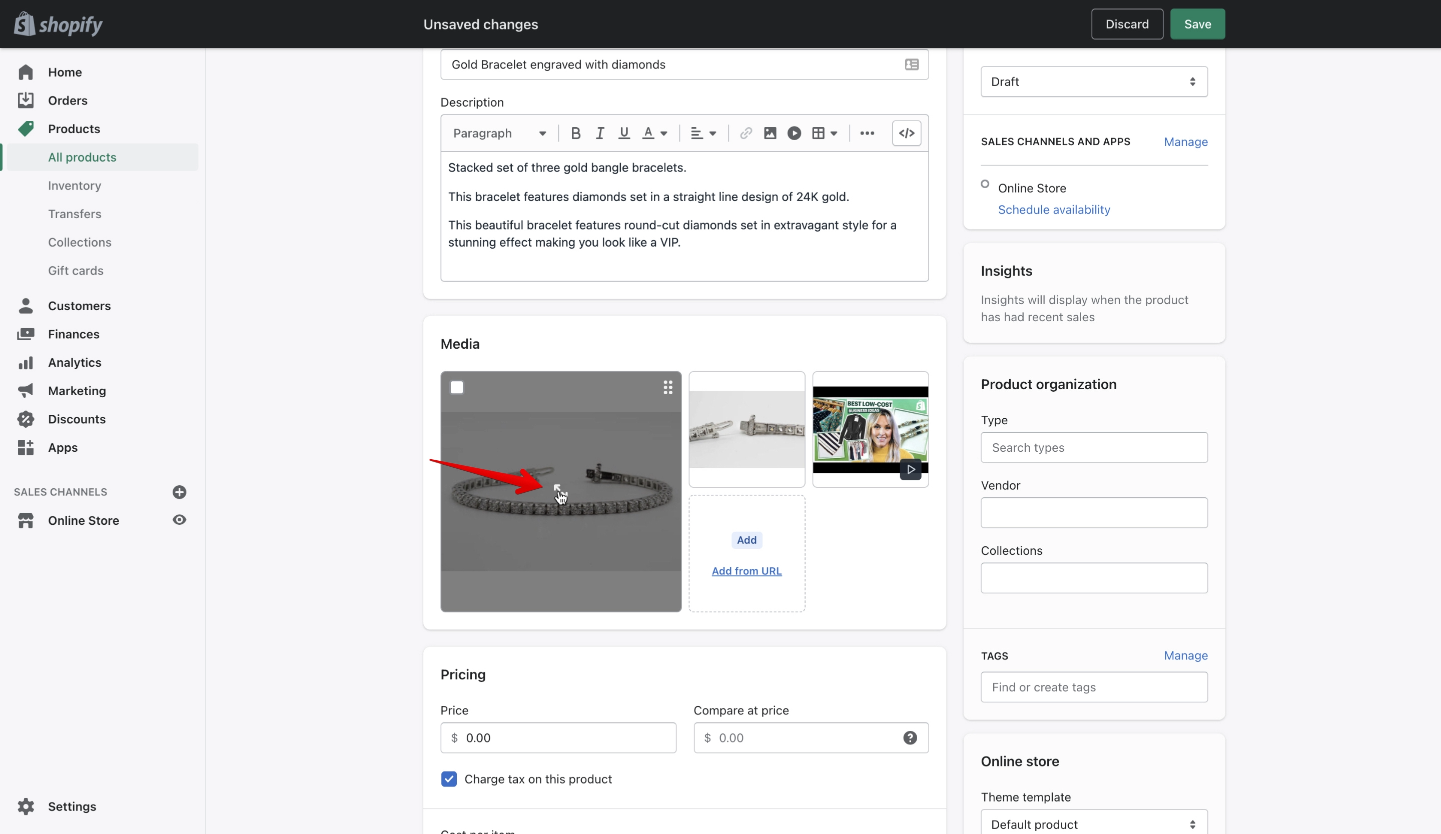Click Add from URL link
1441x834 pixels.
(746, 571)
